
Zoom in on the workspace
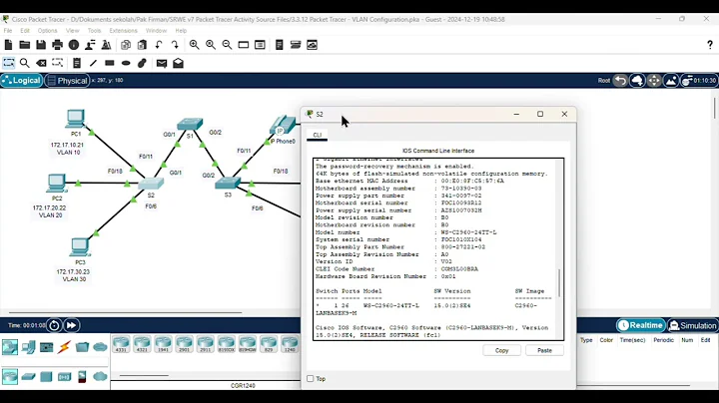[195, 45]
